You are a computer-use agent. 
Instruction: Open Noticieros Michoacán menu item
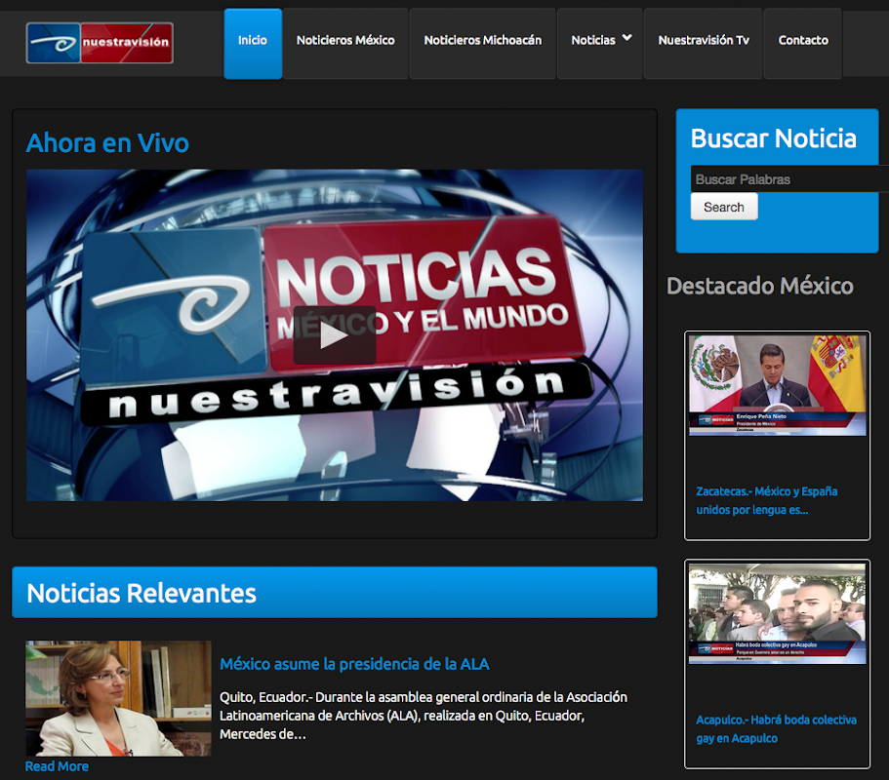click(483, 44)
